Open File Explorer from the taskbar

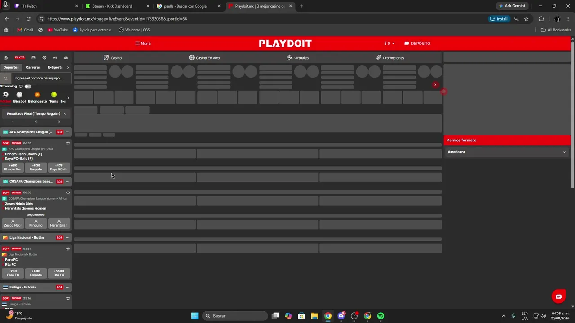pyautogui.click(x=314, y=316)
